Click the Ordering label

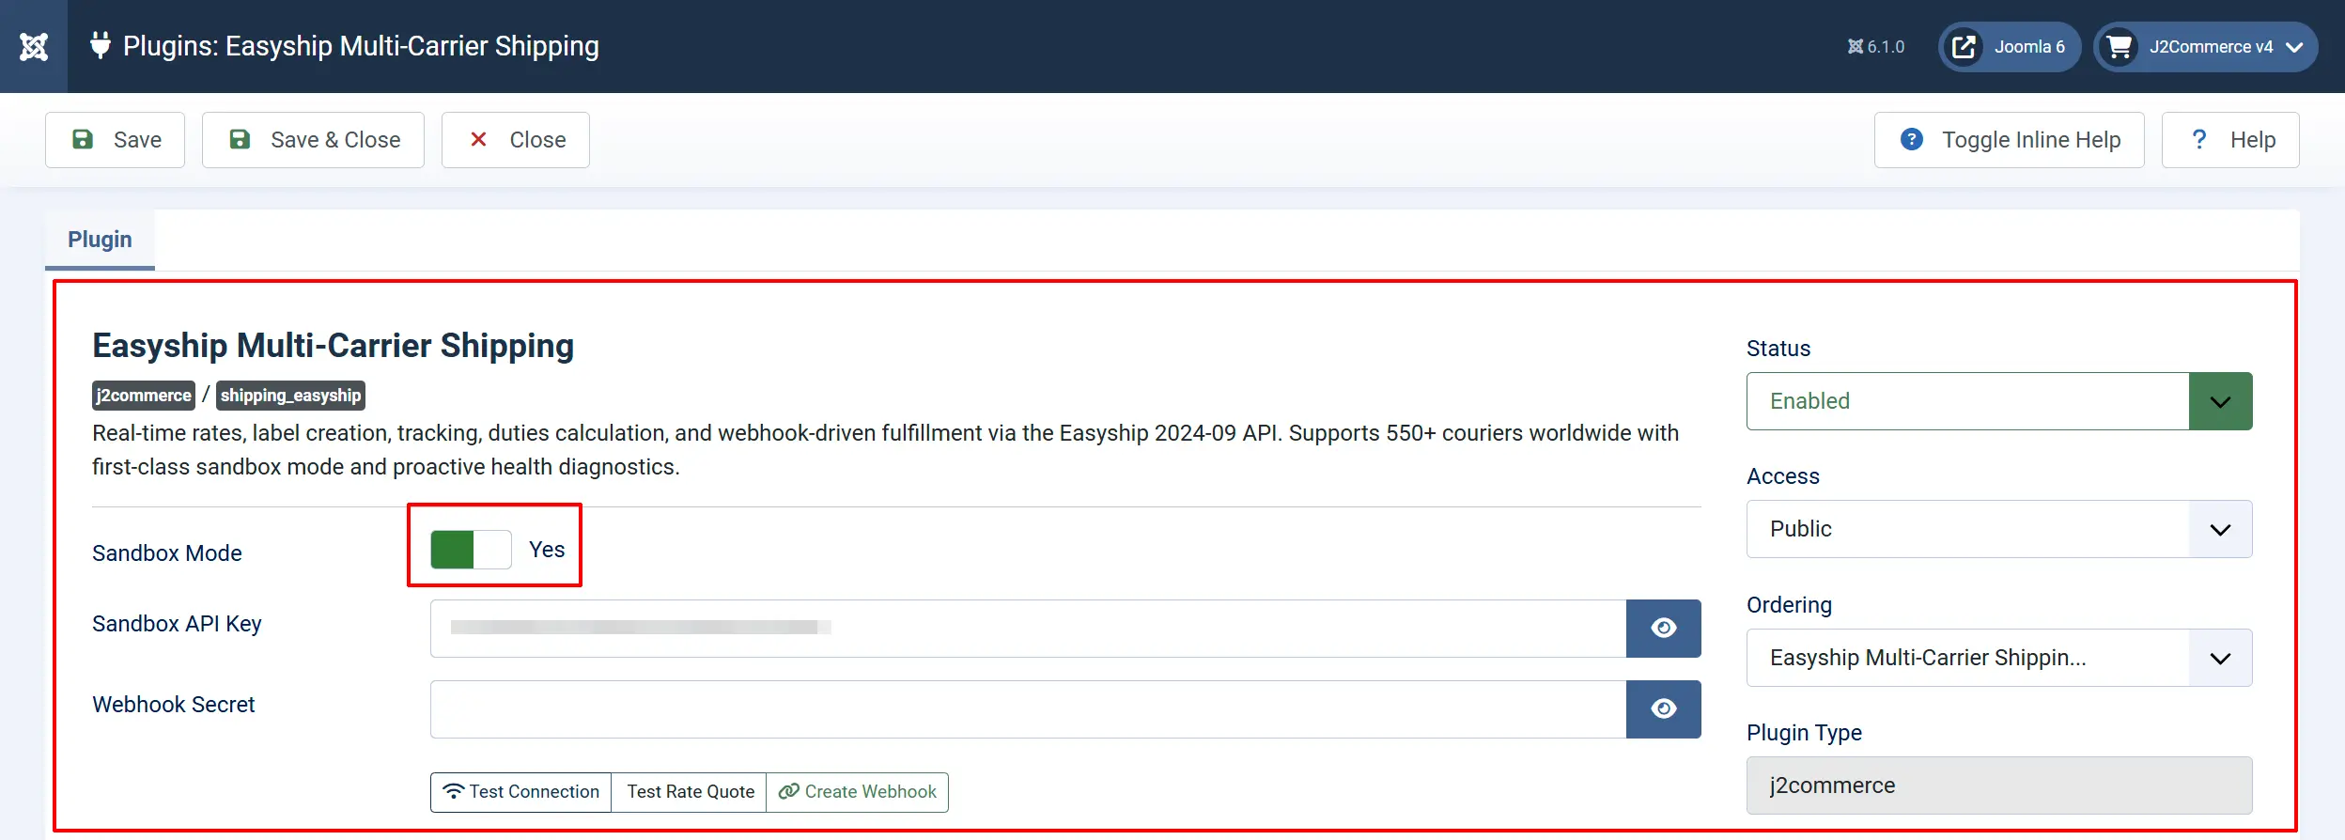[1790, 605]
